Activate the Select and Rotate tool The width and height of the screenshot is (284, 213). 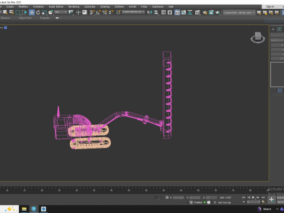coord(38,12)
